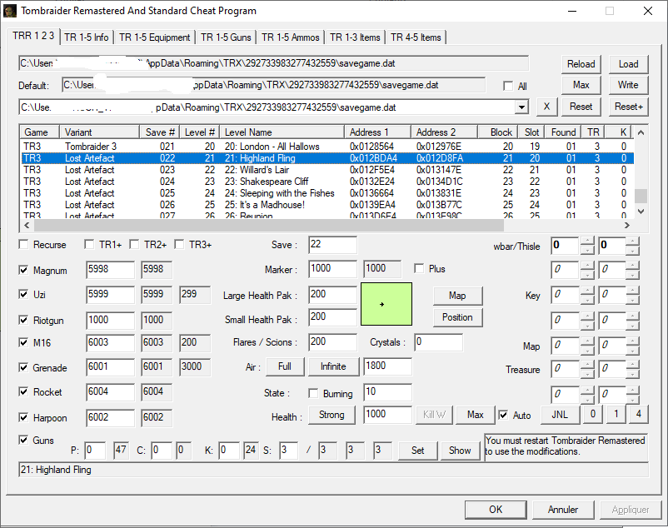Click the OK button
Viewport: 668px width, 528px height.
pos(496,510)
